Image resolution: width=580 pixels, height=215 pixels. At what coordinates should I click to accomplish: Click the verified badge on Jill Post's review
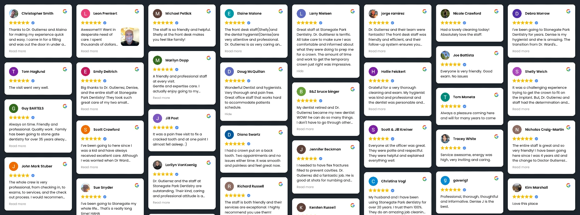[x=177, y=128]
